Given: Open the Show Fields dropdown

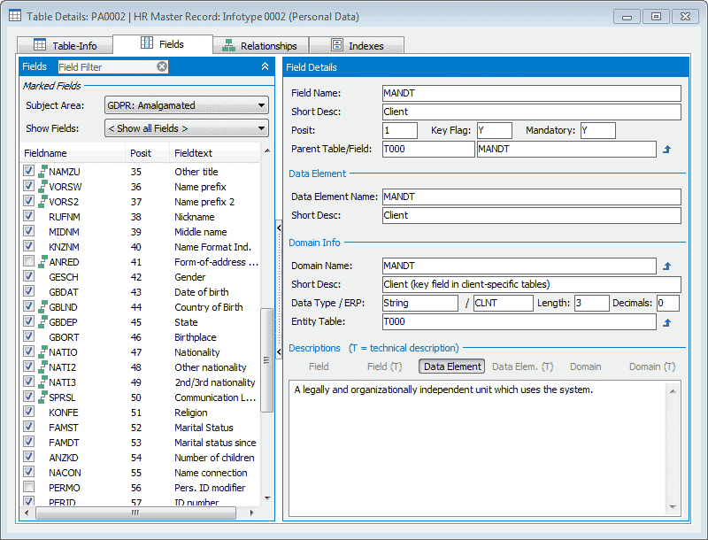Looking at the screenshot, I should coord(186,128).
